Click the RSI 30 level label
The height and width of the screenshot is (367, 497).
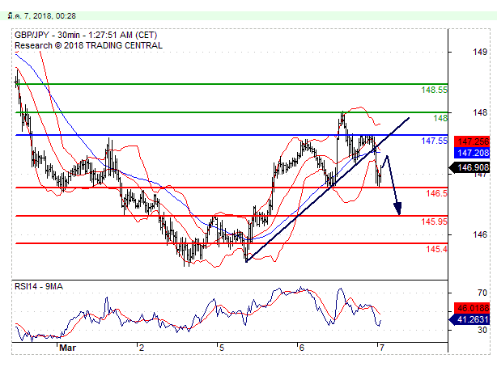click(x=482, y=330)
